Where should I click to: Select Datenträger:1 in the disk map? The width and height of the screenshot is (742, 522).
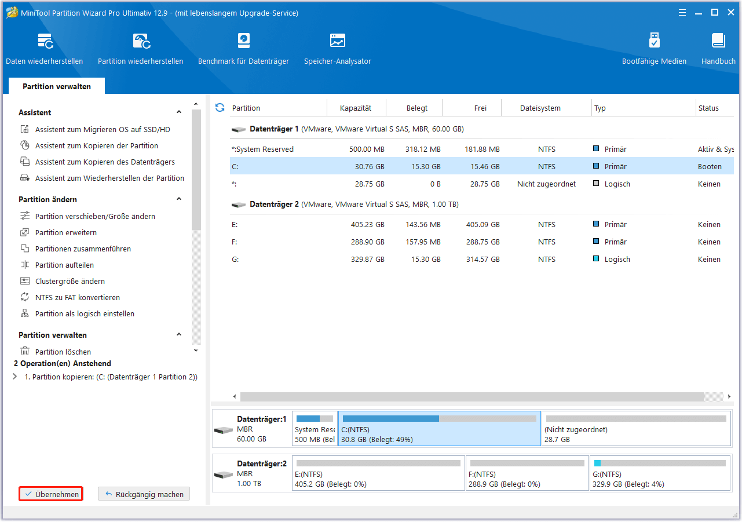coord(252,429)
